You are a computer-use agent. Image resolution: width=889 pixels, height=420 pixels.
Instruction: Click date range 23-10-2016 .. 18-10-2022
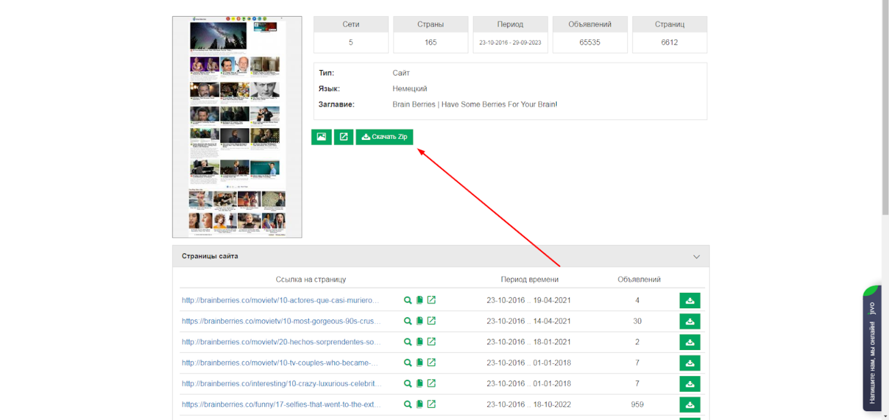pos(528,404)
